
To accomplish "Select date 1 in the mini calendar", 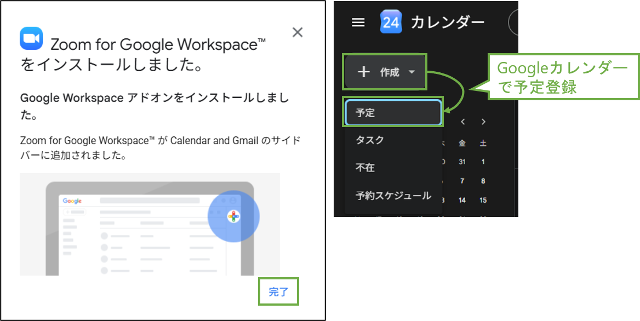I will tap(483, 162).
